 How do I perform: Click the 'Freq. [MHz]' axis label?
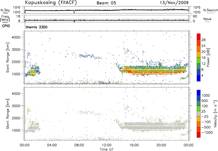(5, 18)
